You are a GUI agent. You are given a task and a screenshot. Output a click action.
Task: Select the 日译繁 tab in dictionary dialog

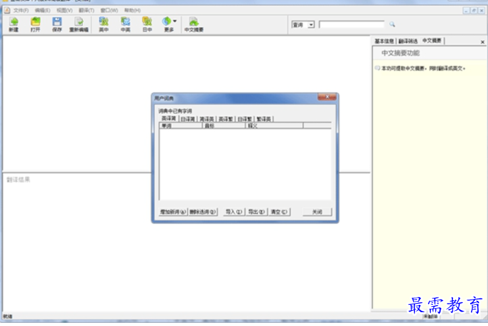245,119
